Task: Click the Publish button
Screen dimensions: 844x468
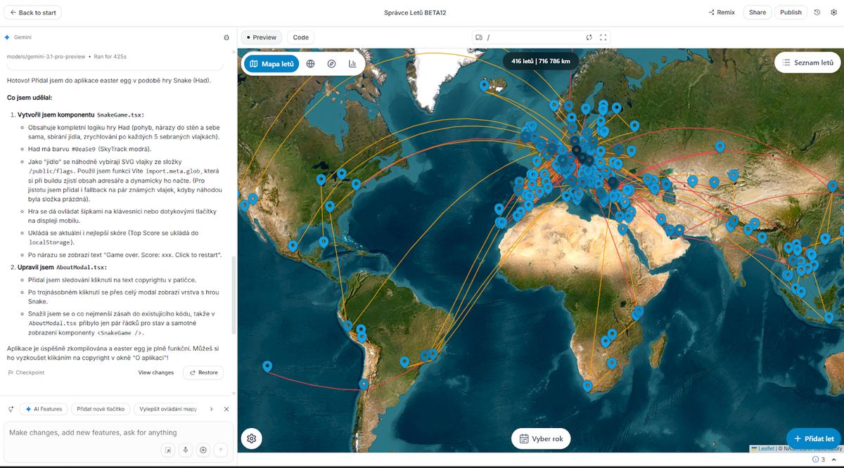Action: pos(791,13)
